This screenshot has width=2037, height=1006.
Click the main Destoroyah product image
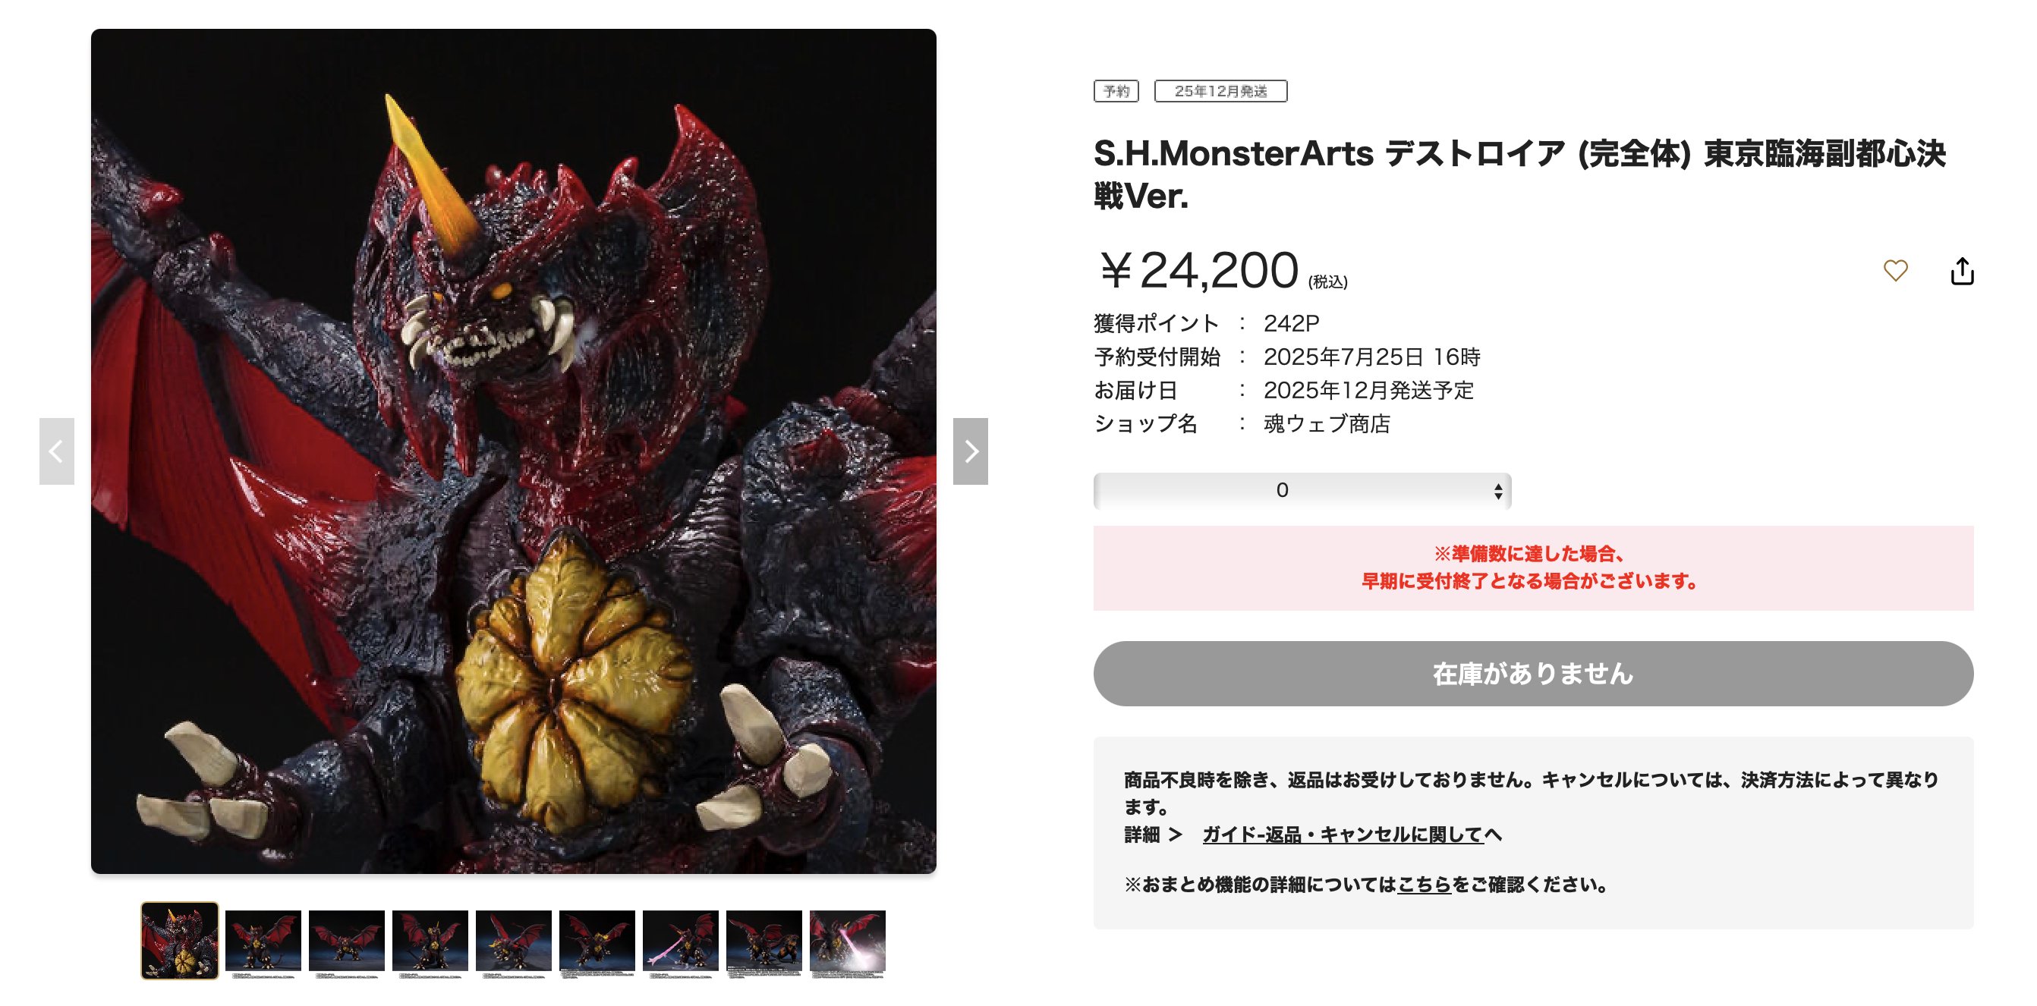point(514,451)
